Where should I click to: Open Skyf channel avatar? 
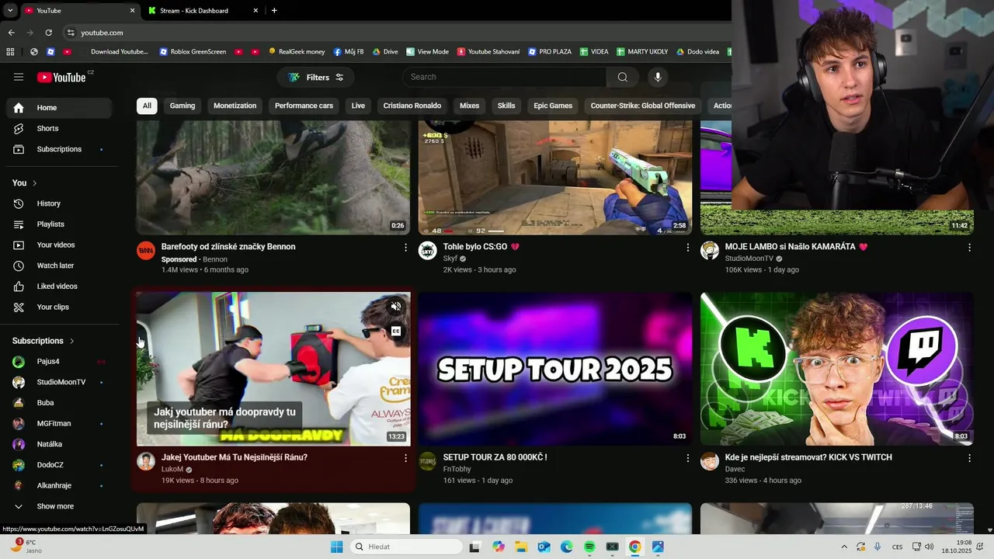(x=428, y=250)
